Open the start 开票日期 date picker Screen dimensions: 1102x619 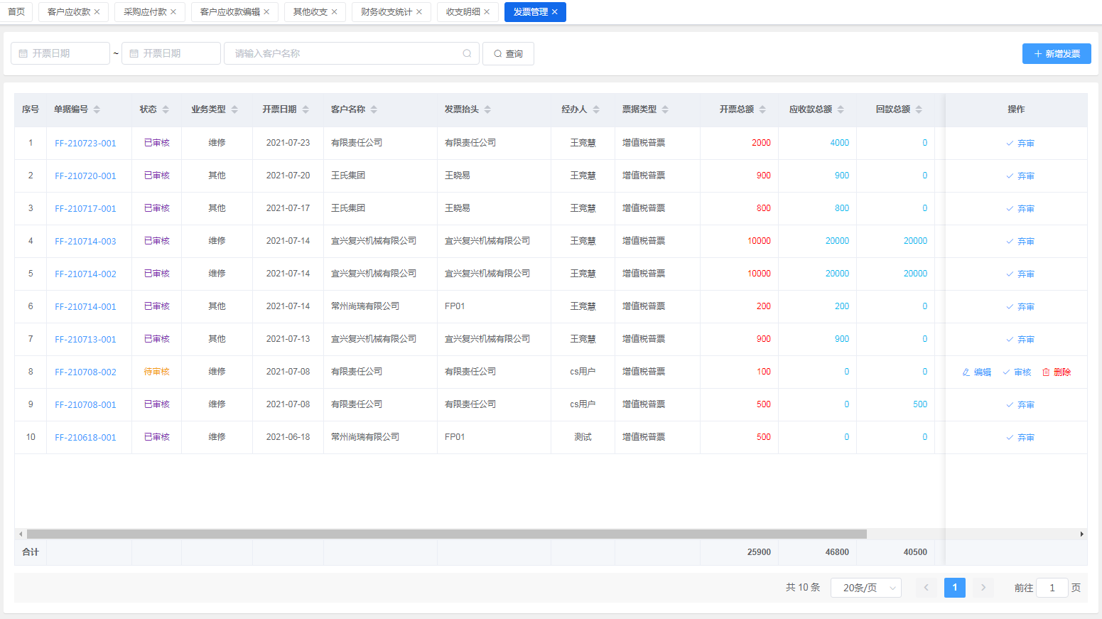(x=60, y=53)
